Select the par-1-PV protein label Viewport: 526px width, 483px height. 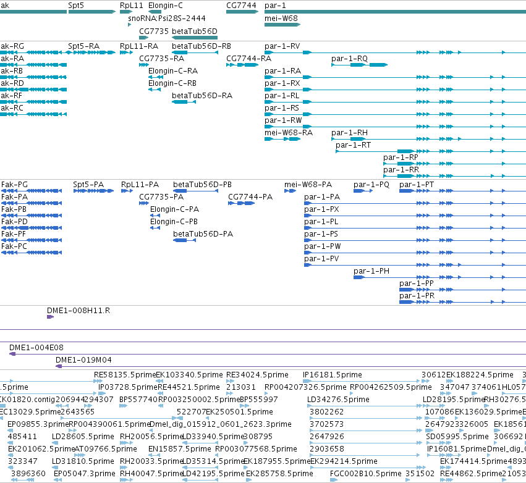[321, 259]
